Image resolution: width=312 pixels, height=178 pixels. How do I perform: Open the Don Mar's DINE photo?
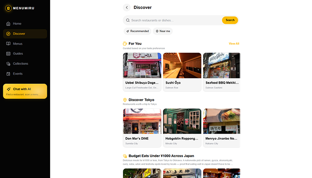point(142,121)
